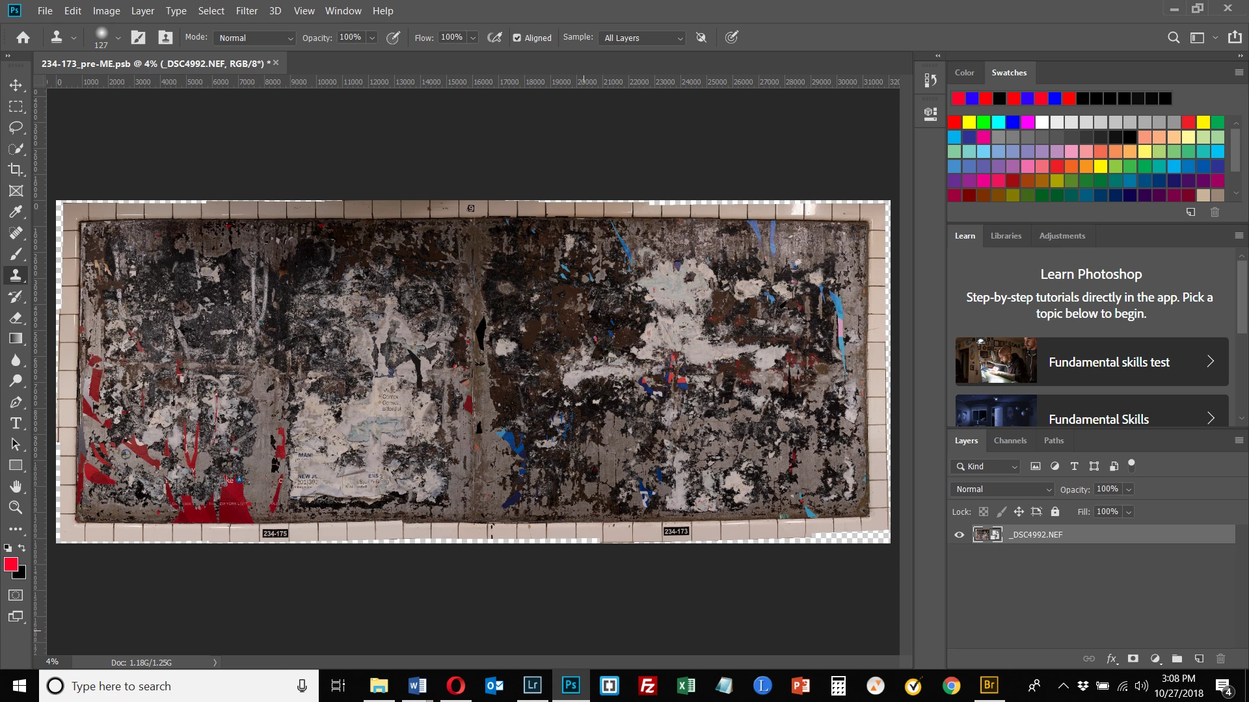This screenshot has height=702, width=1249.
Task: Hide the _DSC4992.NEF layer
Action: click(959, 534)
